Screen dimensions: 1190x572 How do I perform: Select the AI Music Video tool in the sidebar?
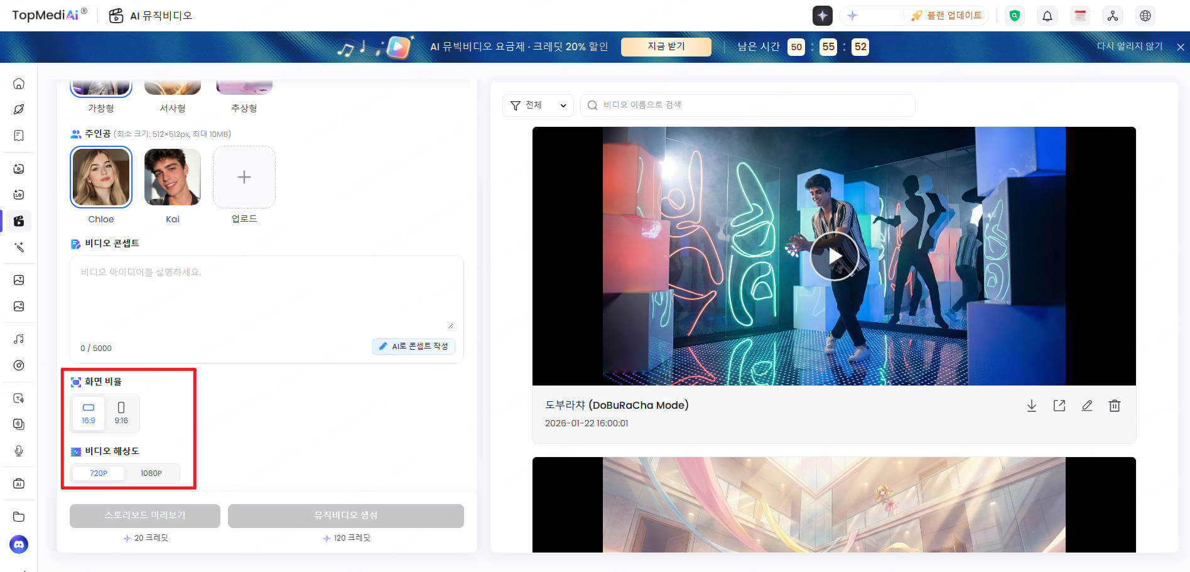pyautogui.click(x=19, y=221)
